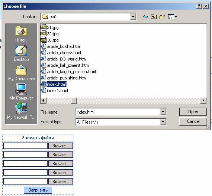
Task: Click the help question mark button
Action: click(199, 6)
